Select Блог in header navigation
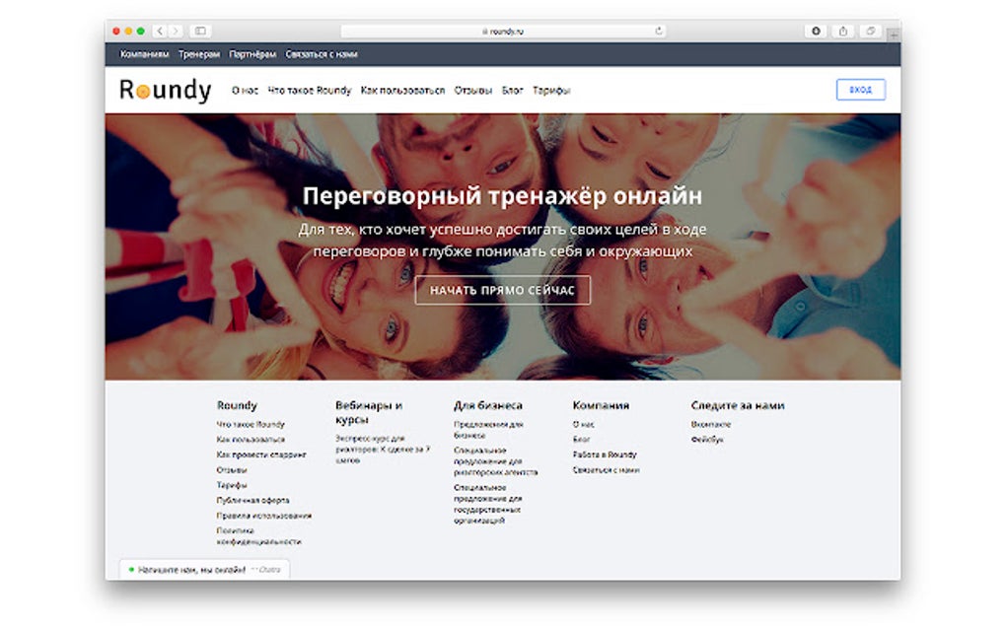The width and height of the screenshot is (1006, 629). tap(512, 91)
